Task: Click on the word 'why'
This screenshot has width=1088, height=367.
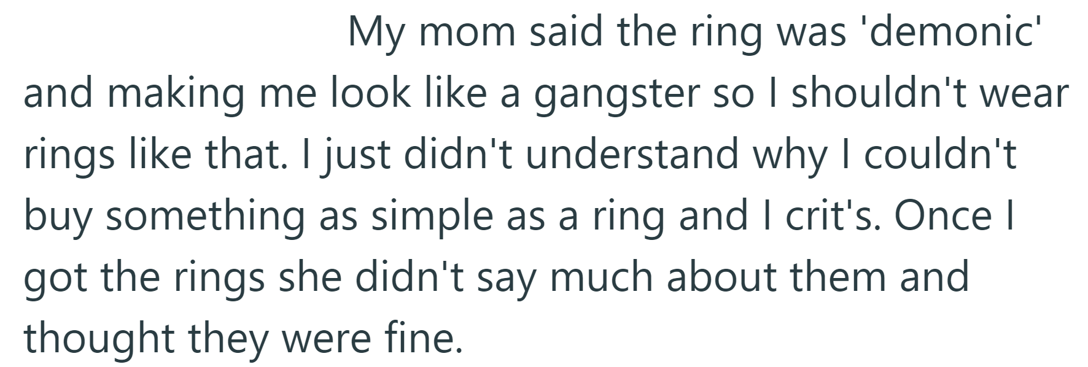Action: click(802, 155)
